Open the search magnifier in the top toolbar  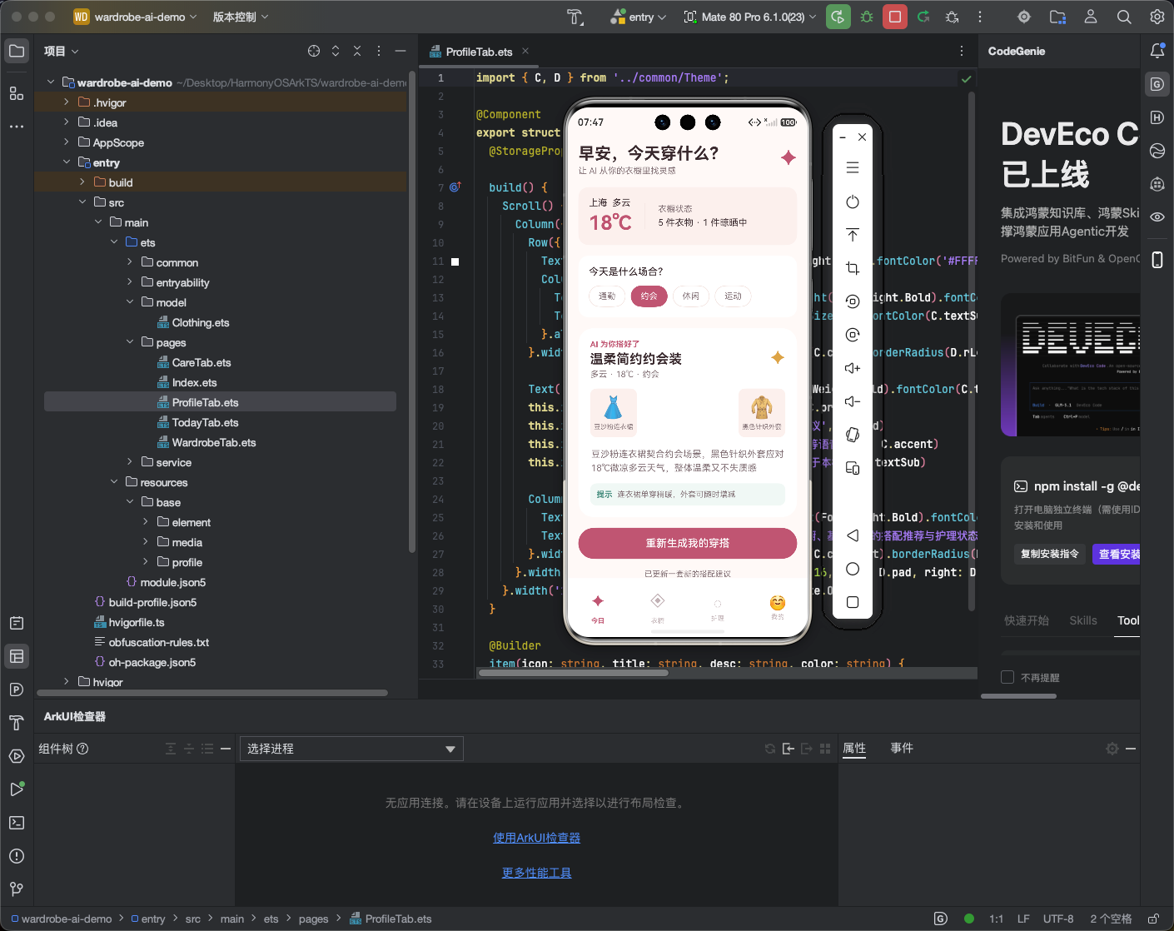click(x=1124, y=17)
